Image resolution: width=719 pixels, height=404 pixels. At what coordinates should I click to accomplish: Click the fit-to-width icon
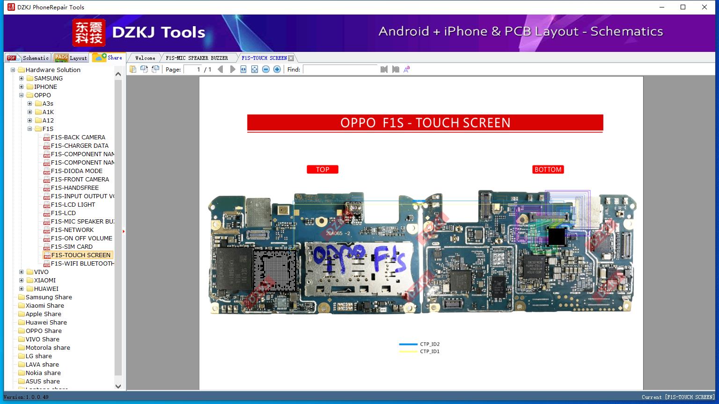[243, 69]
